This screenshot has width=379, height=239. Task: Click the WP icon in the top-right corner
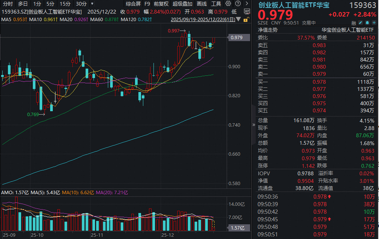(x=247, y=12)
